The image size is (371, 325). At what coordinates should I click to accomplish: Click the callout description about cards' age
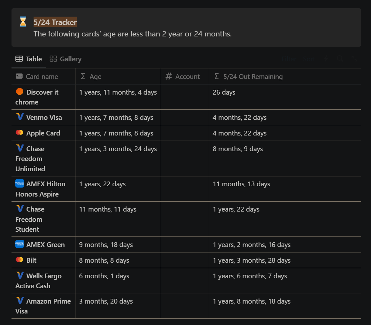pyautogui.click(x=133, y=34)
